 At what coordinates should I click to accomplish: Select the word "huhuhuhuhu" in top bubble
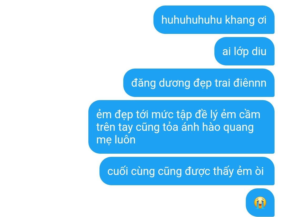192,20
